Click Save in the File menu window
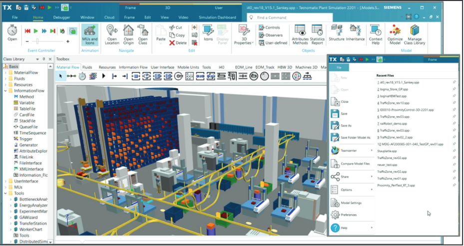 (340, 114)
